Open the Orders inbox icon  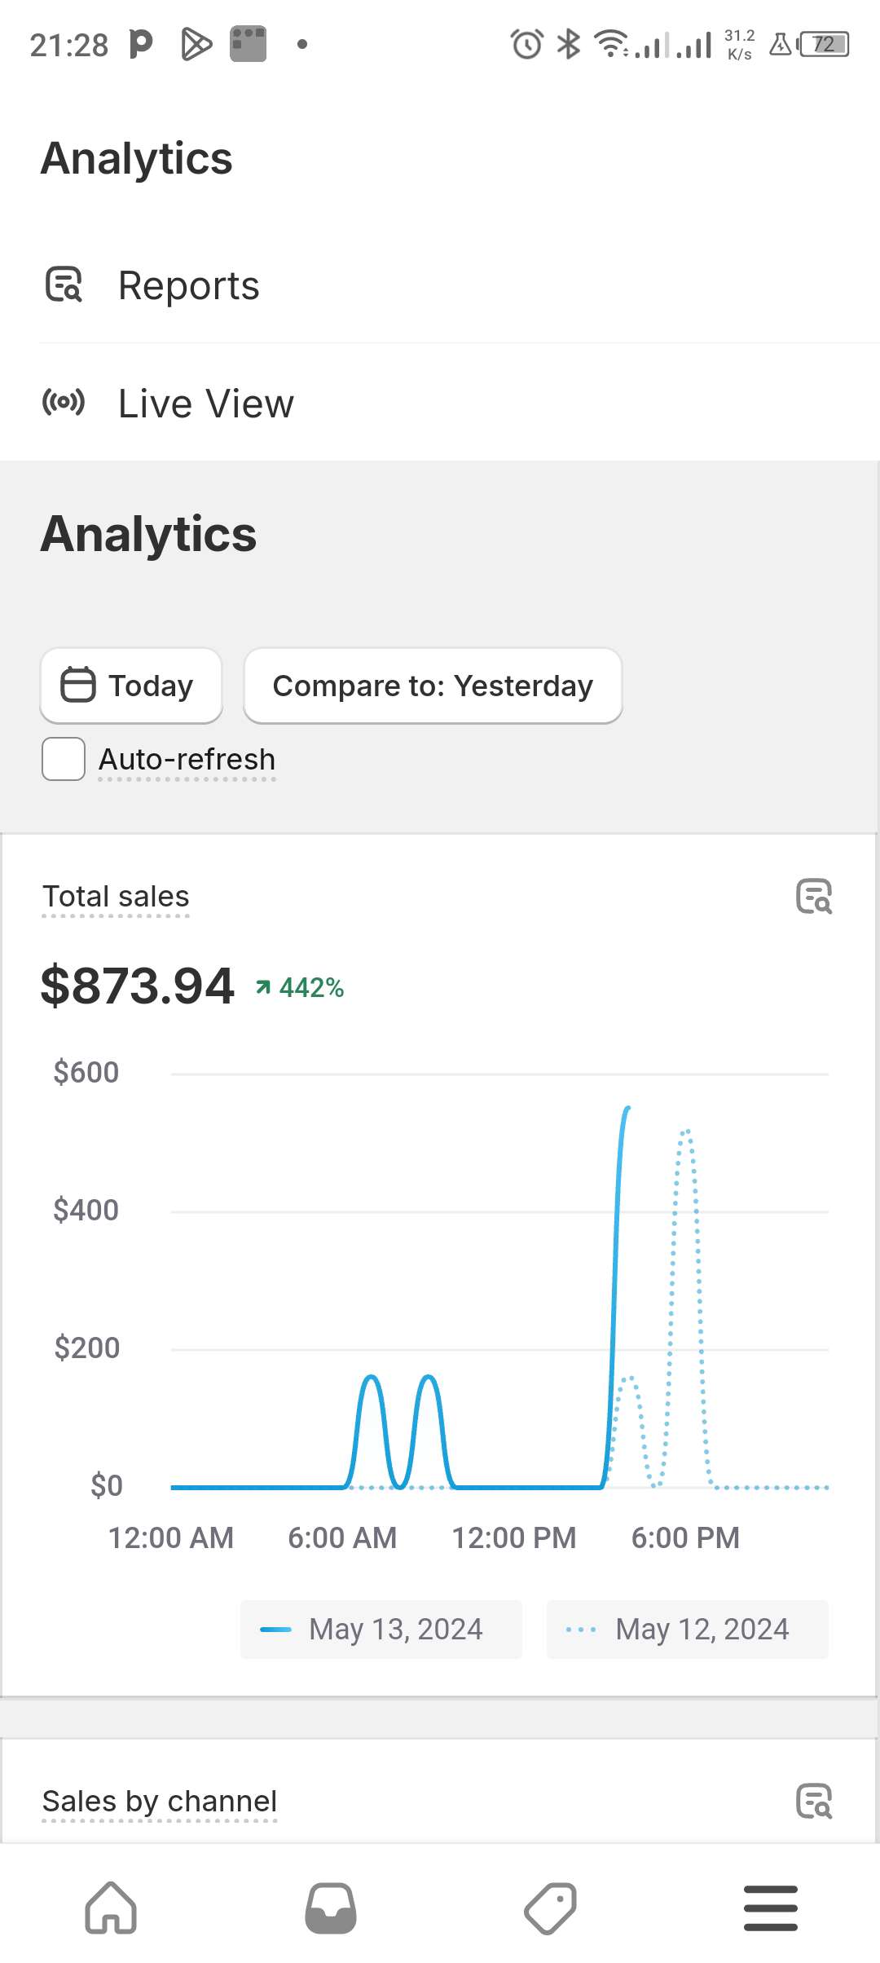330,1908
